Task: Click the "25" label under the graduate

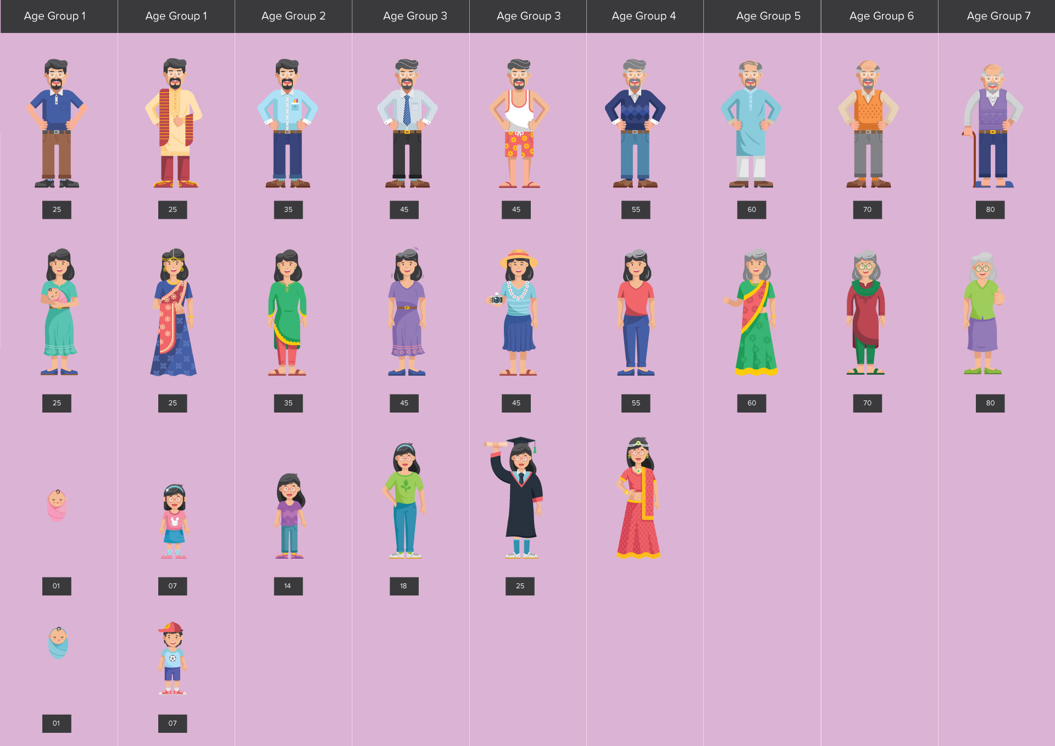Action: (520, 586)
